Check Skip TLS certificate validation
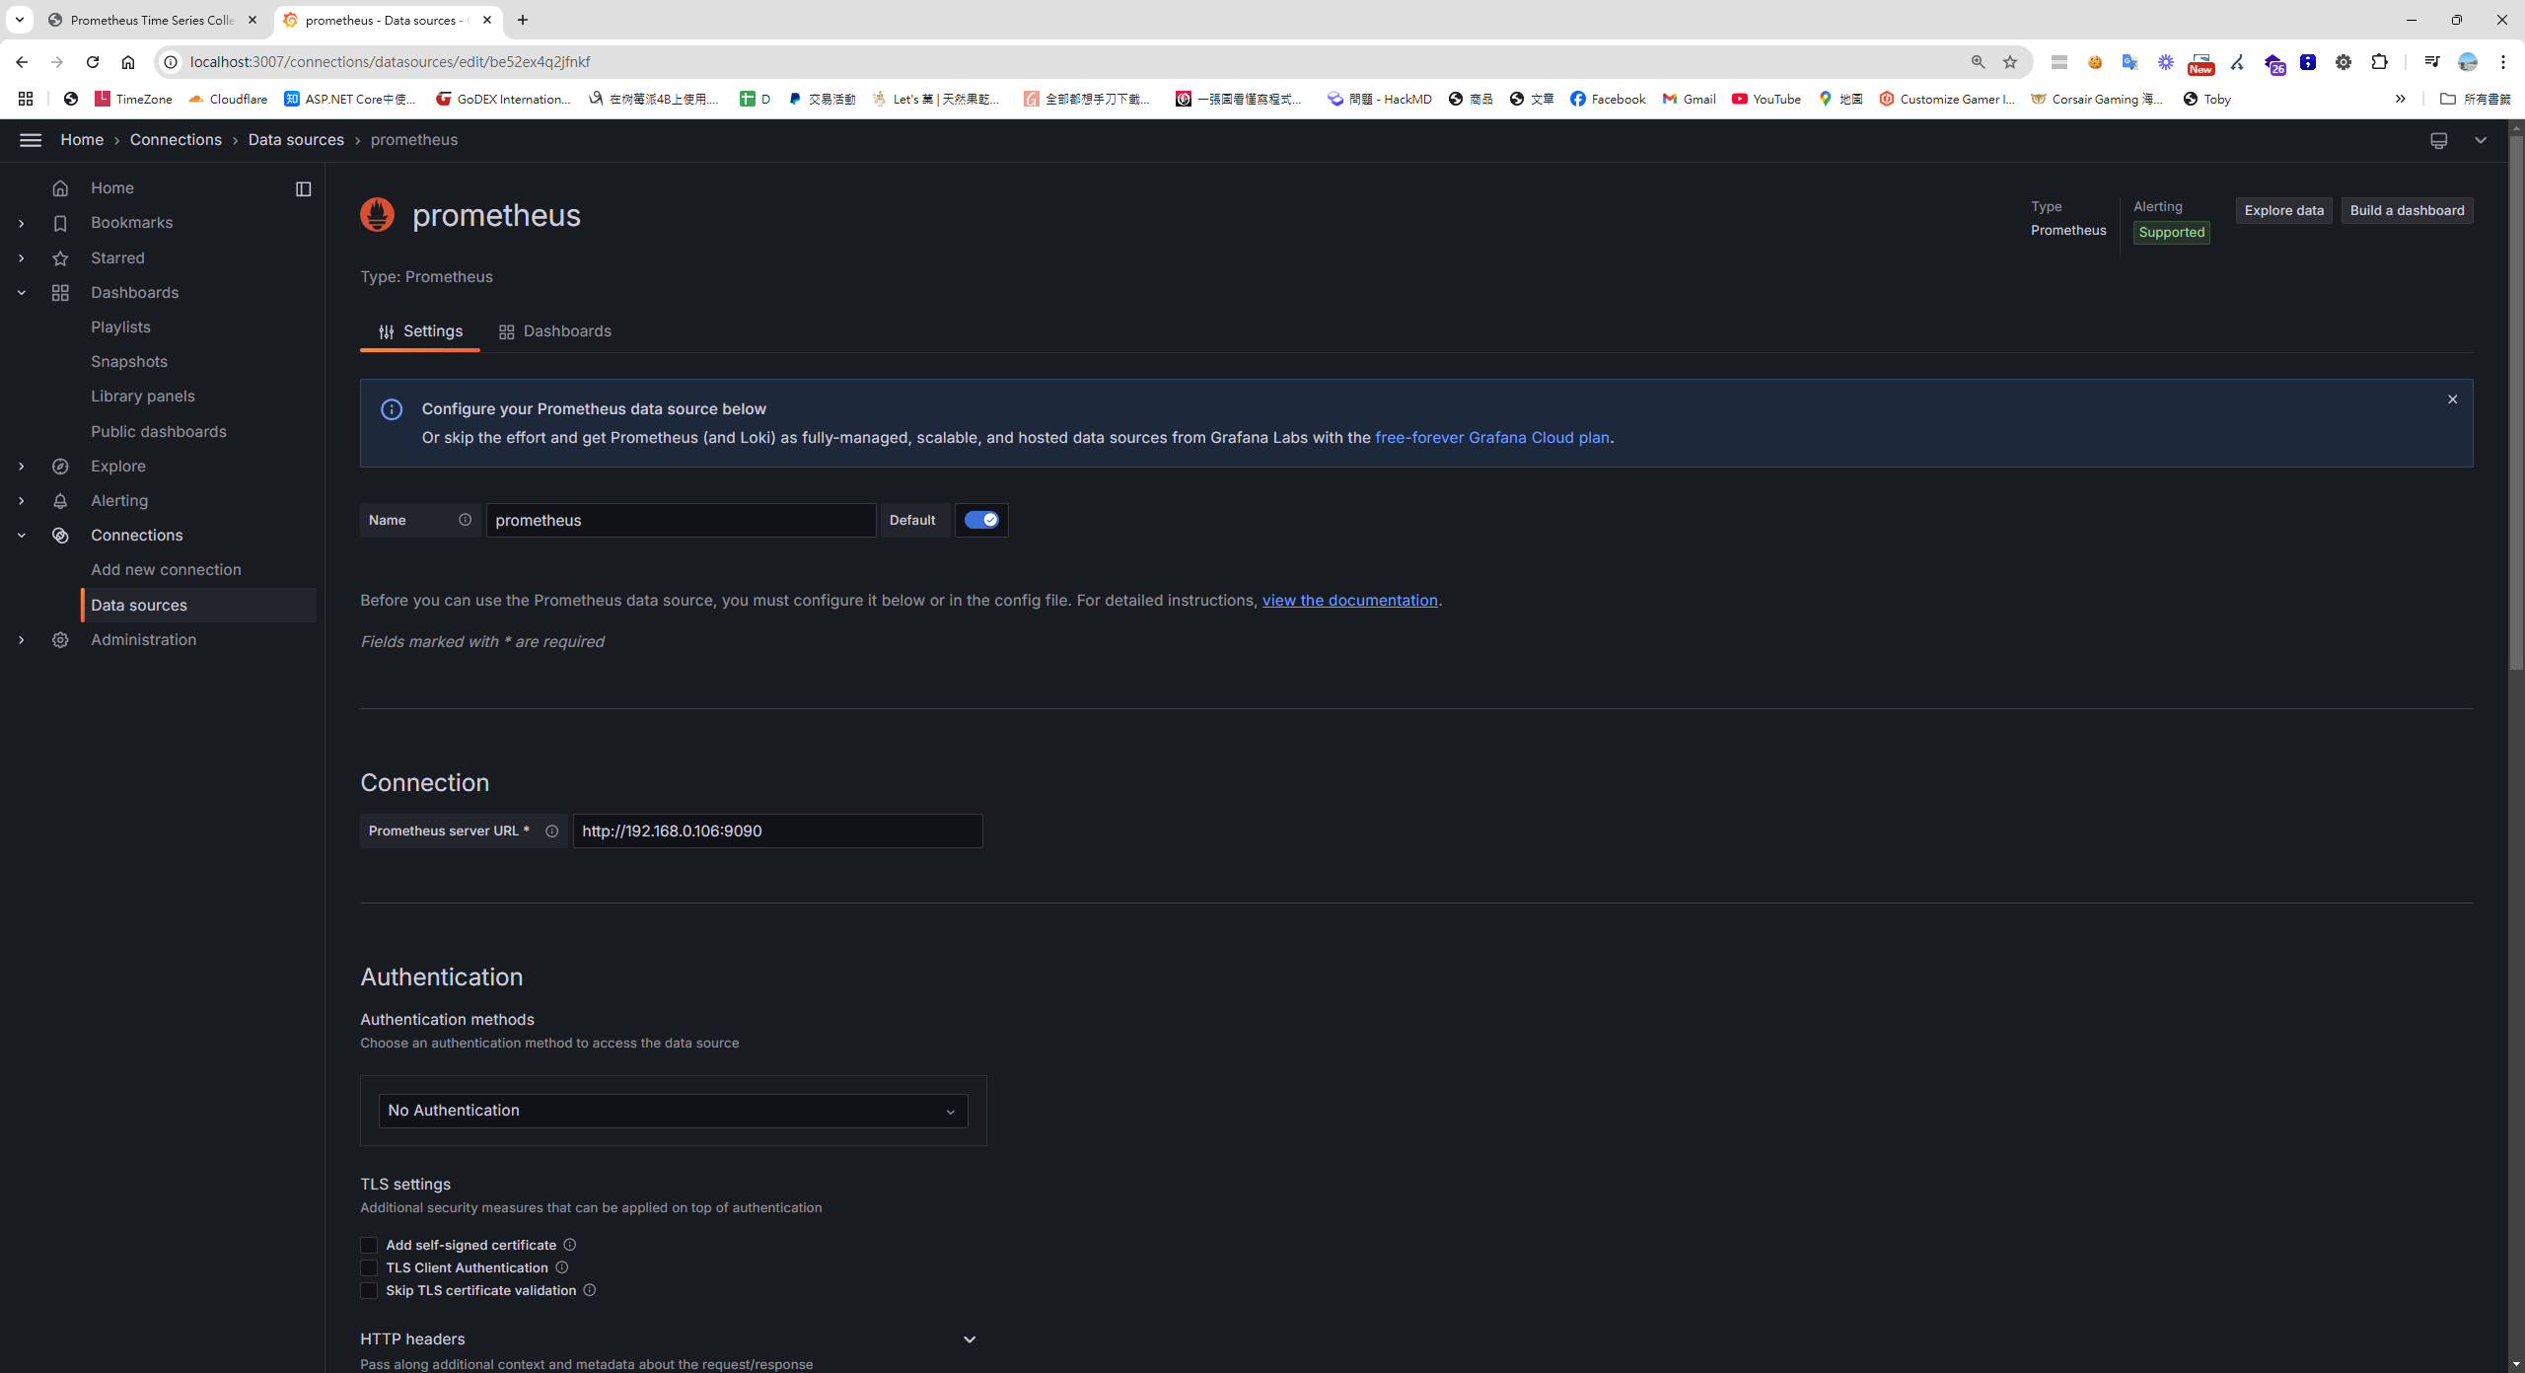This screenshot has height=1373, width=2525. click(369, 1290)
